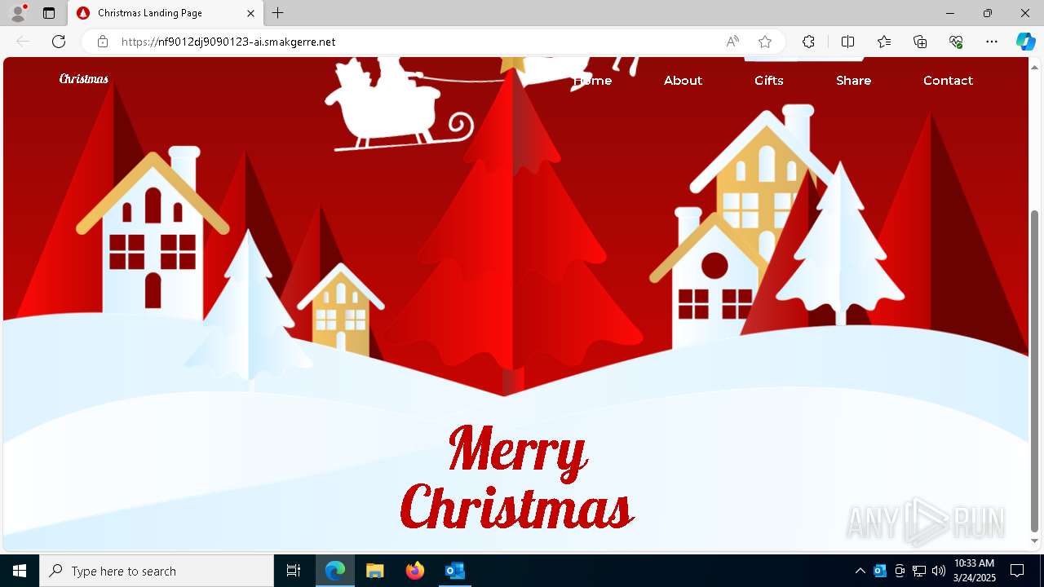Enable split screen view
This screenshot has height=587, width=1044.
[x=847, y=42]
